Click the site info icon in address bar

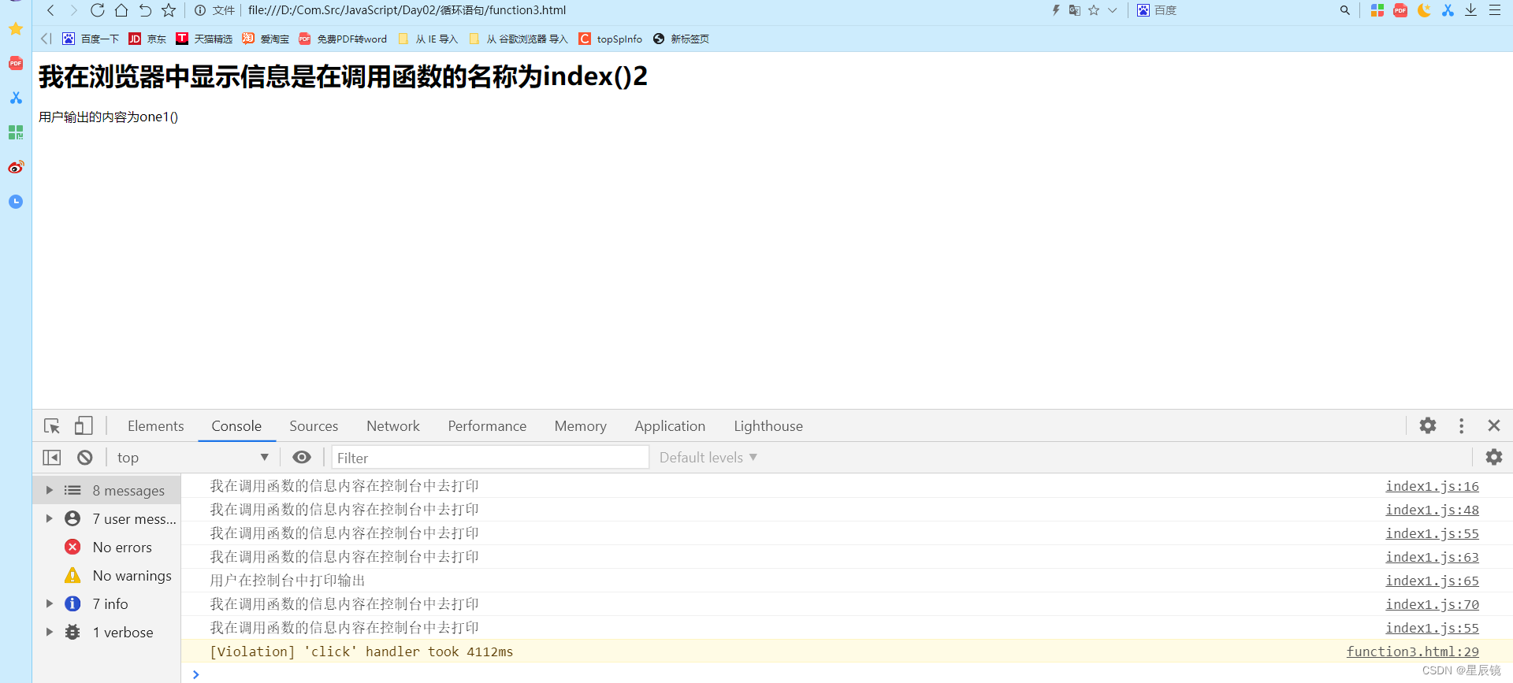200,10
